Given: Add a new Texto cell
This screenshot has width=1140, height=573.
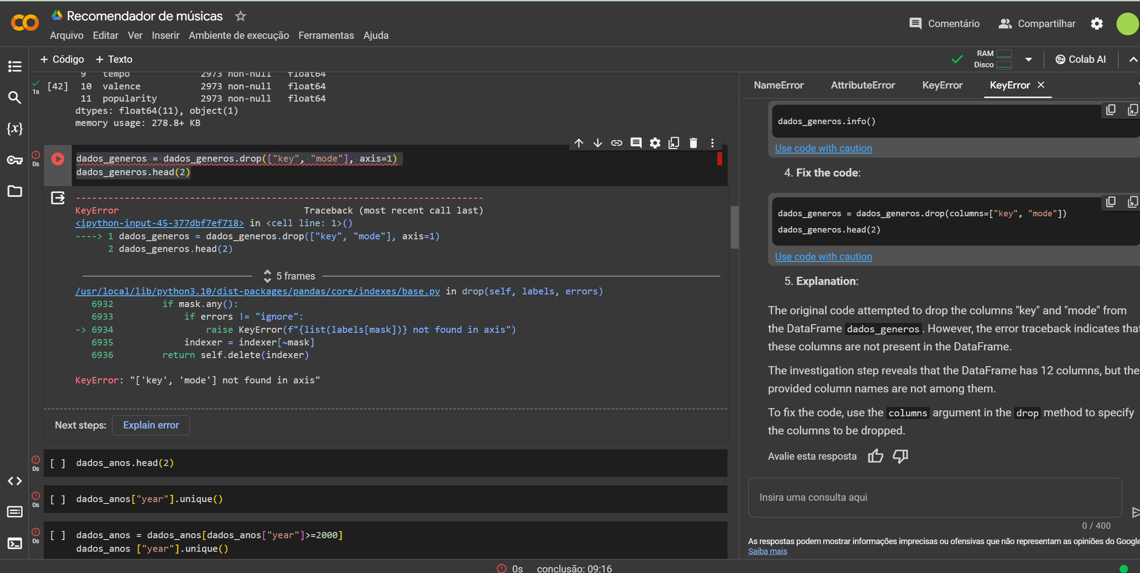Looking at the screenshot, I should click(114, 60).
